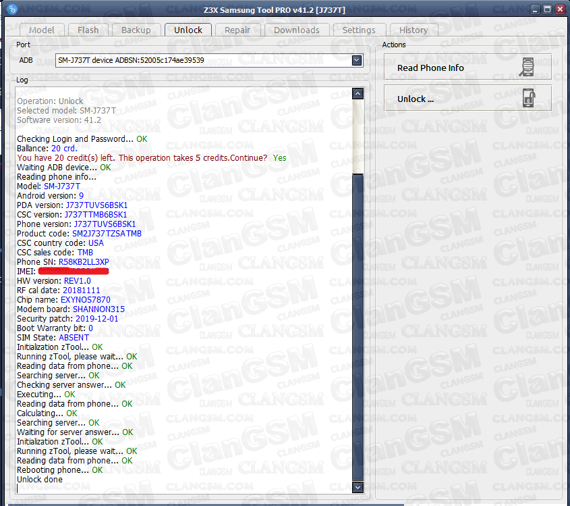Select the Unlock tab
The height and width of the screenshot is (506, 570).
(188, 30)
